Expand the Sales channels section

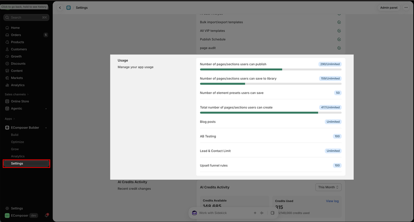16,94
